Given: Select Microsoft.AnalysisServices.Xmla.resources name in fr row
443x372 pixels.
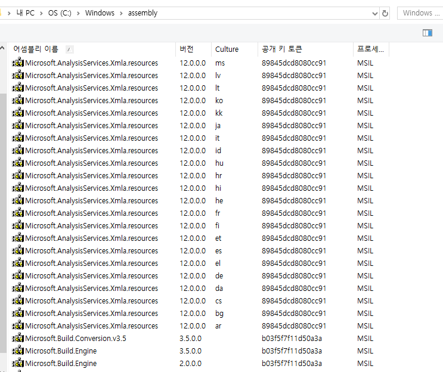Looking at the screenshot, I should 92,213.
